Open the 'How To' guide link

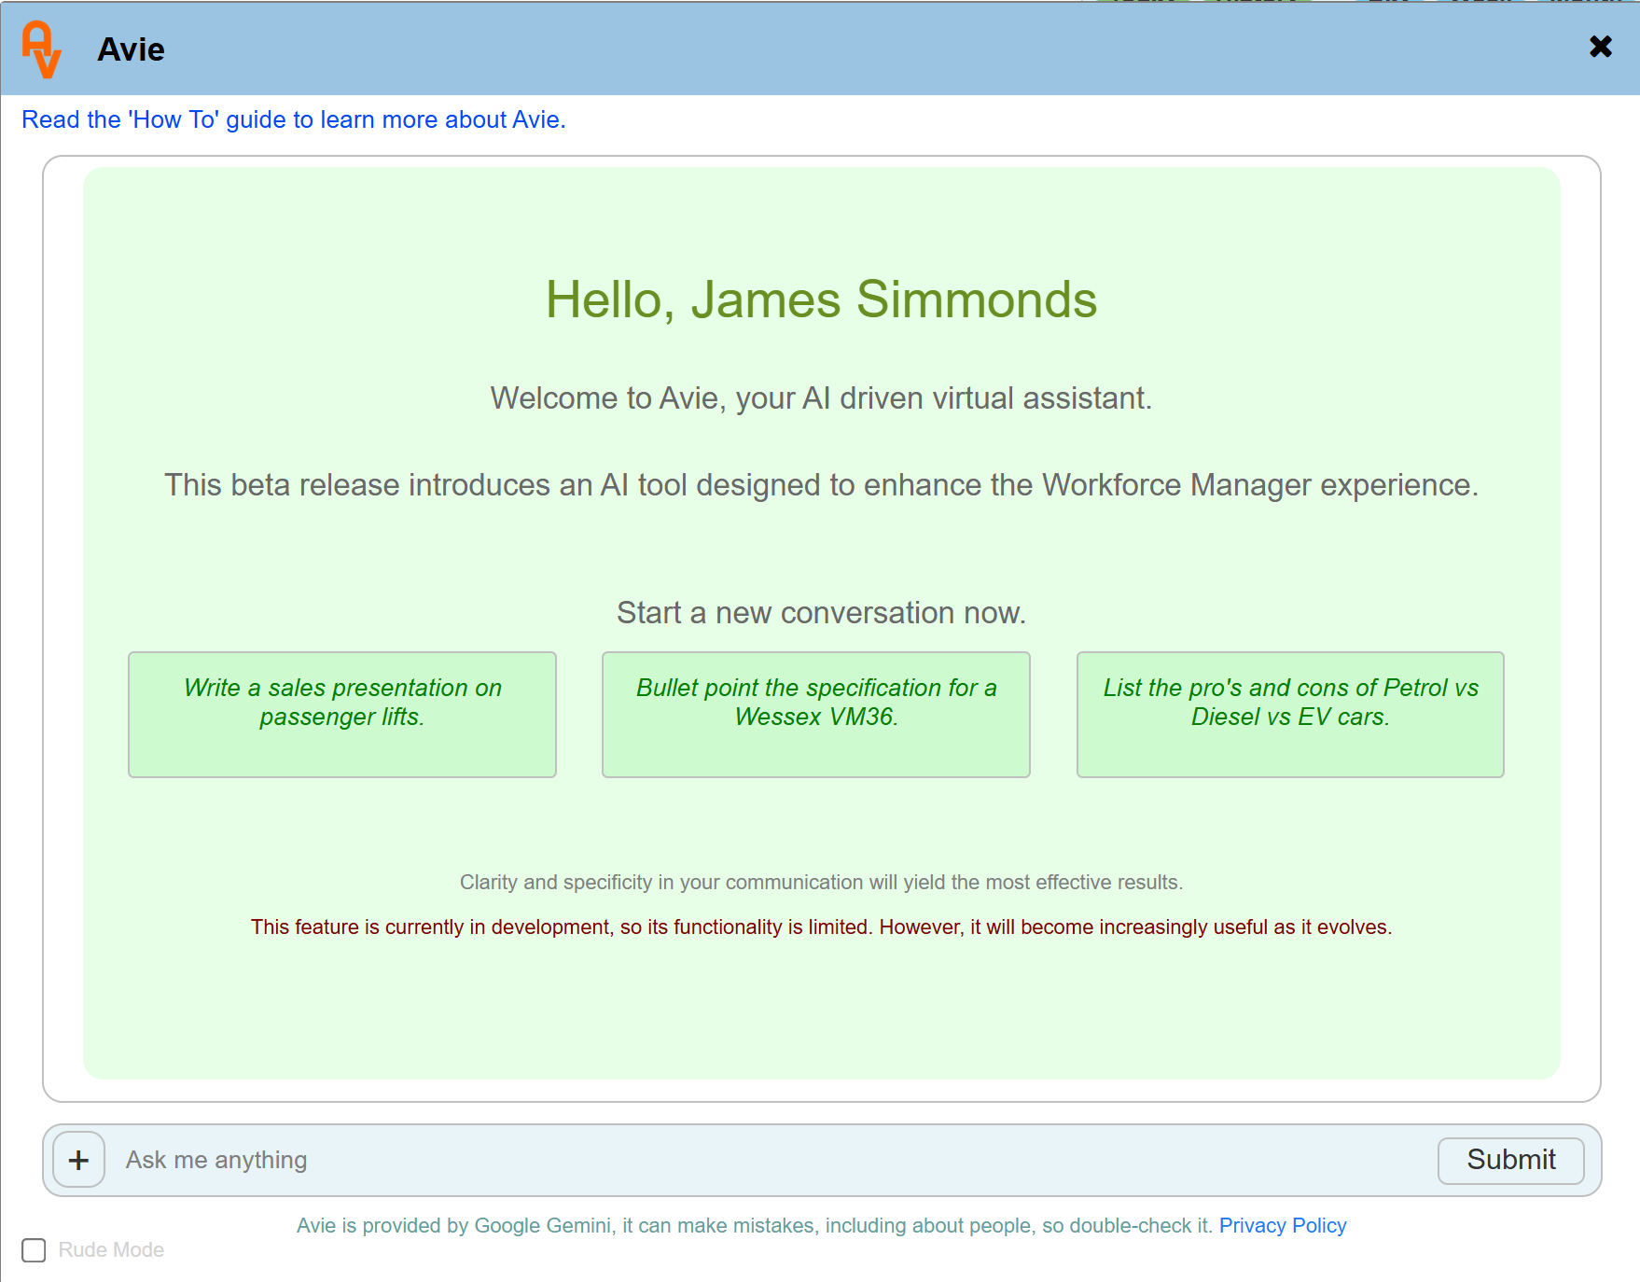293,119
